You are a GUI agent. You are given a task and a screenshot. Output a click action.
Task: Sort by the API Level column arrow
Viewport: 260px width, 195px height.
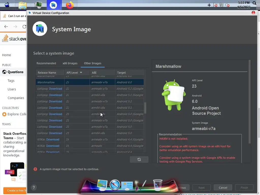pos(81,72)
